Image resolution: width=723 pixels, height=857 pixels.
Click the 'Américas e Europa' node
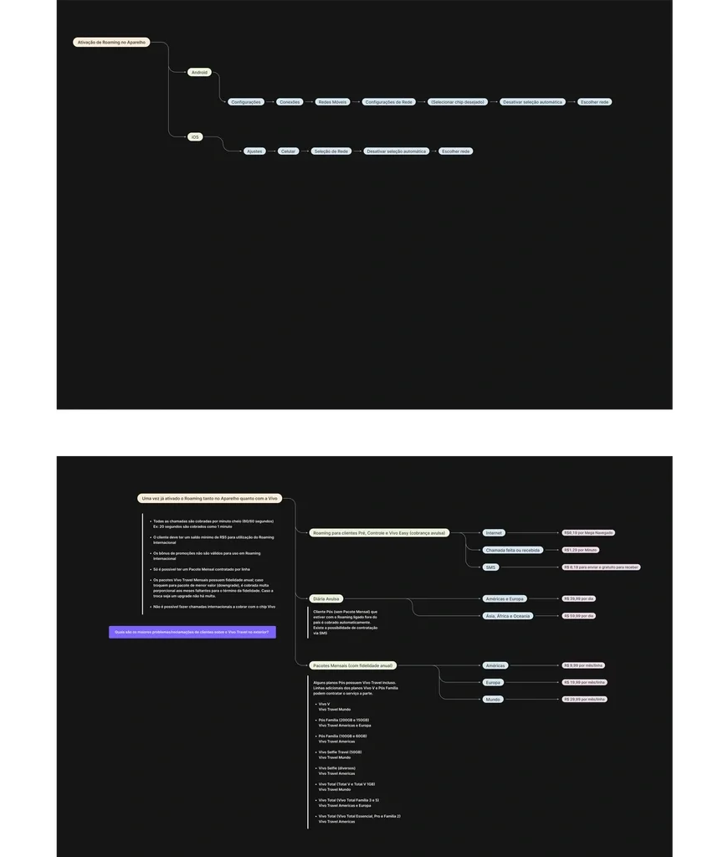click(x=505, y=598)
